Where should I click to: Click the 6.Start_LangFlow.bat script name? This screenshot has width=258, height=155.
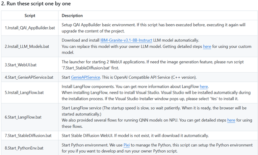(23, 117)
